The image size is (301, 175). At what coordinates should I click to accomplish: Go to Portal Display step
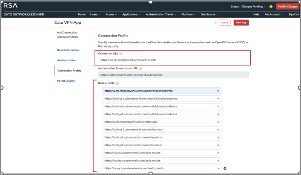coord(66,81)
